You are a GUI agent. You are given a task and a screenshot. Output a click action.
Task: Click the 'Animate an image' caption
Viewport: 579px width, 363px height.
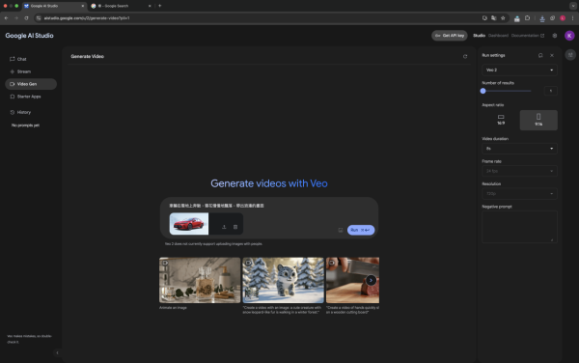[x=173, y=308]
